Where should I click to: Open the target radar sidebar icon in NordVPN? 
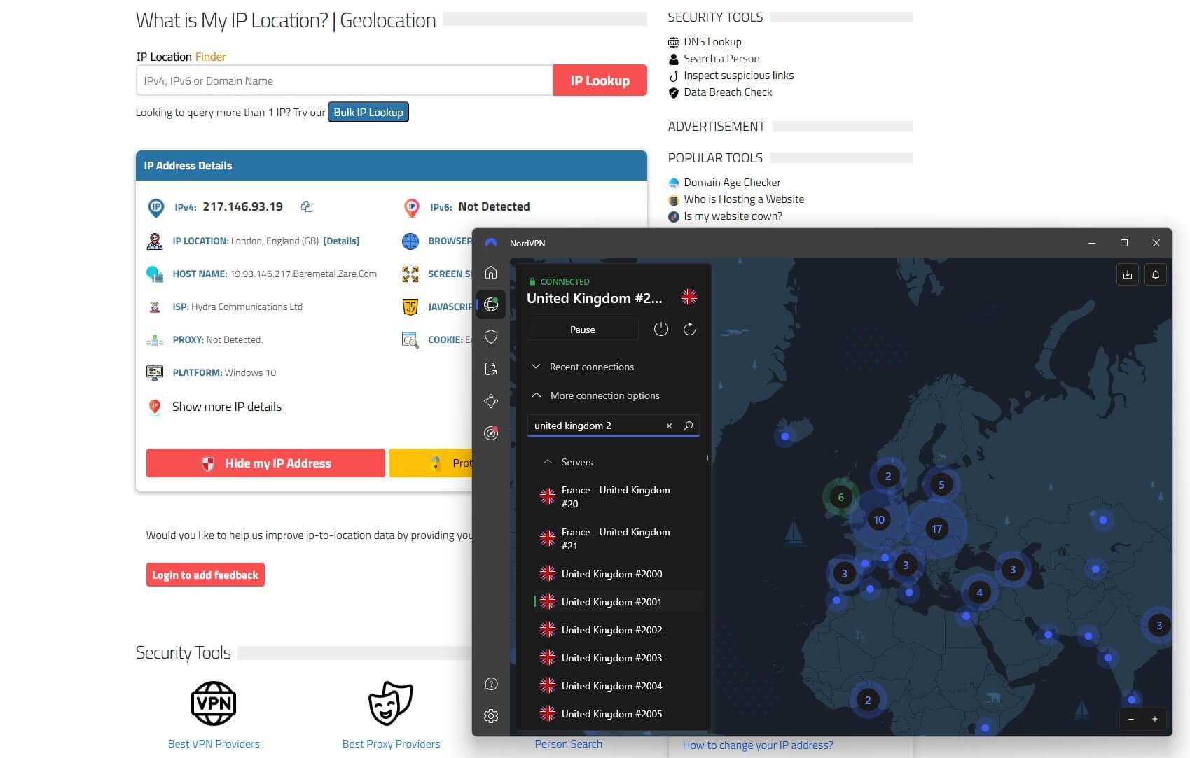(491, 433)
